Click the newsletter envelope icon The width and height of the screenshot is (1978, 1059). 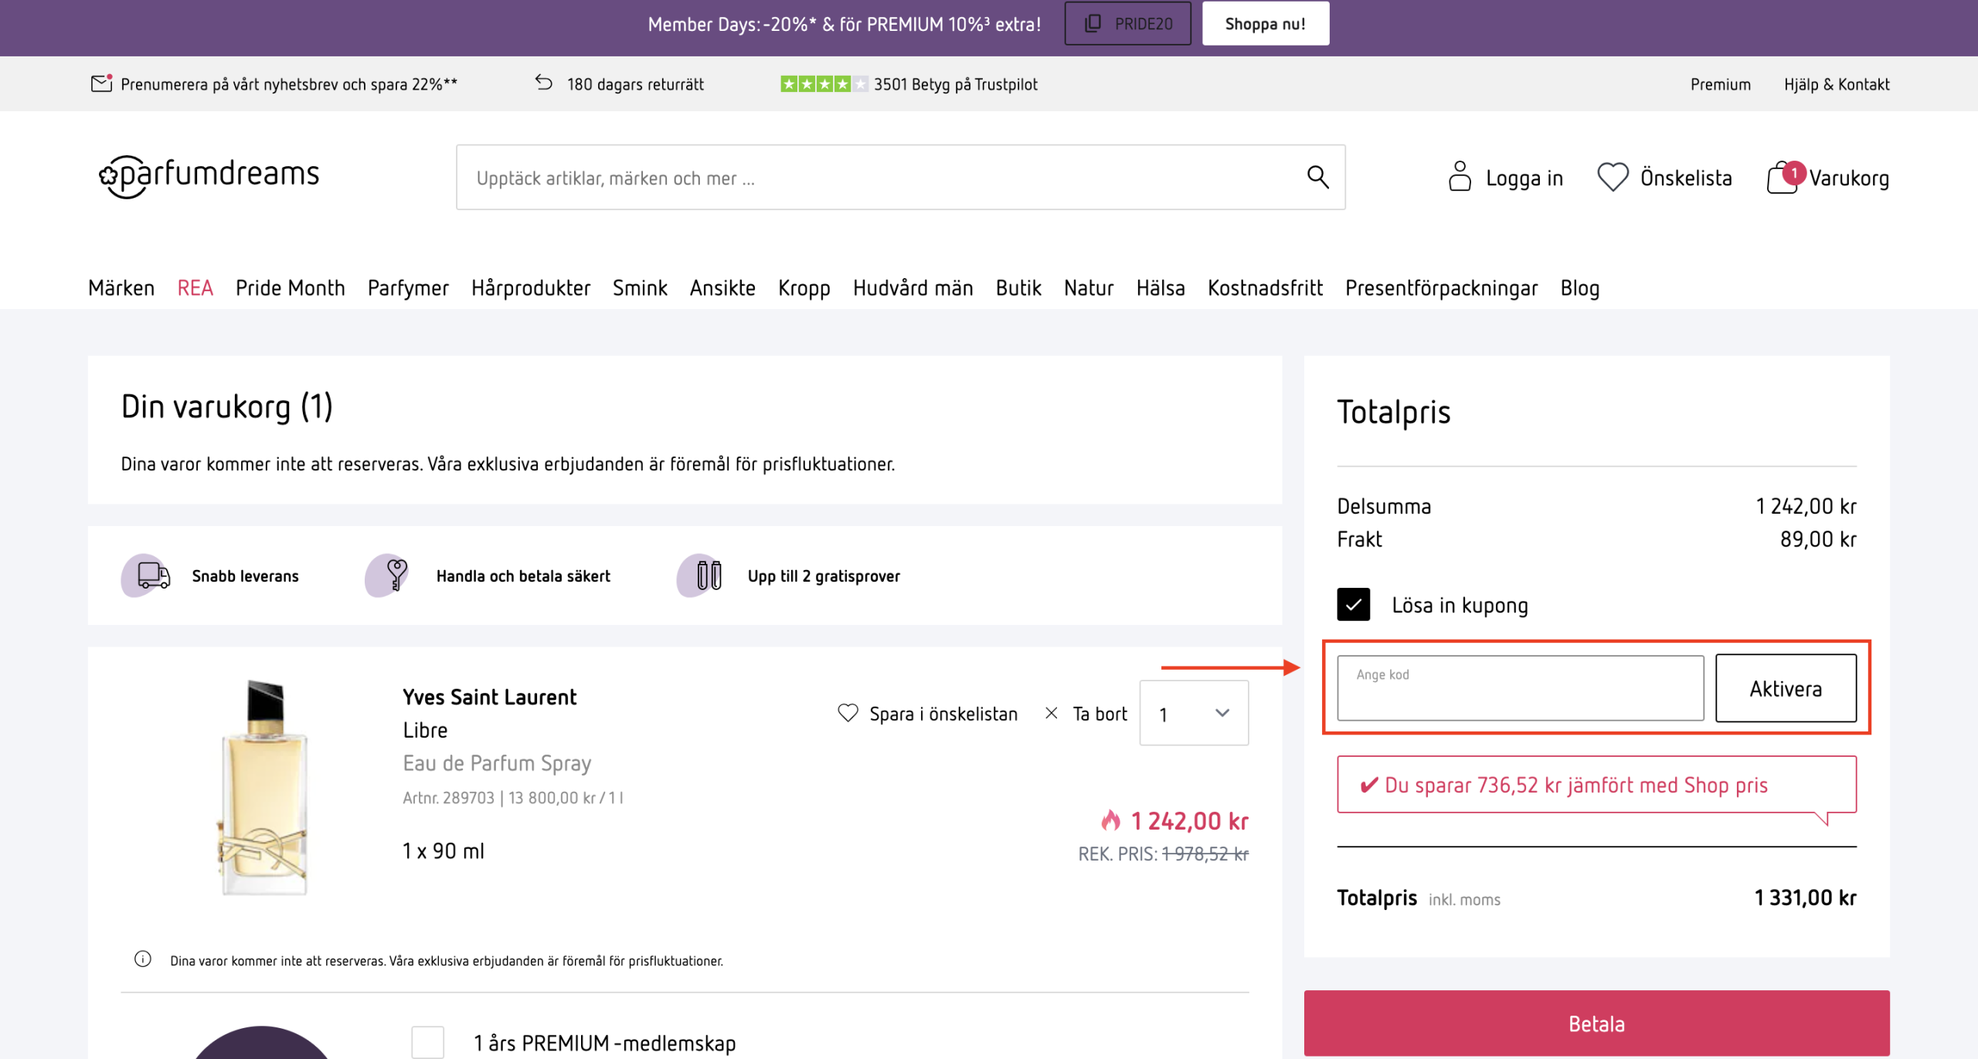point(101,83)
